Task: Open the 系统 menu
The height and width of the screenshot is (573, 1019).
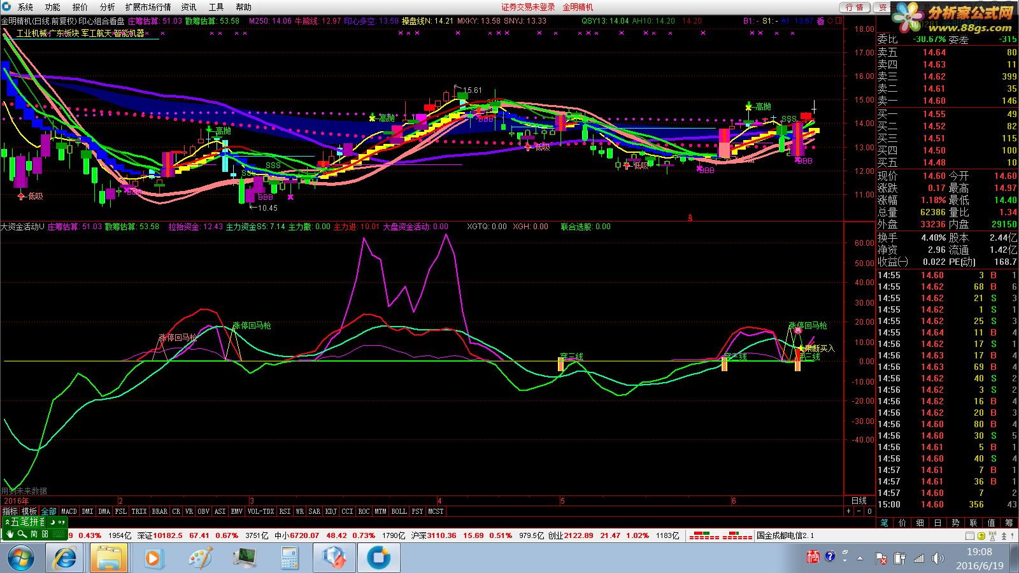Action: [x=25, y=7]
